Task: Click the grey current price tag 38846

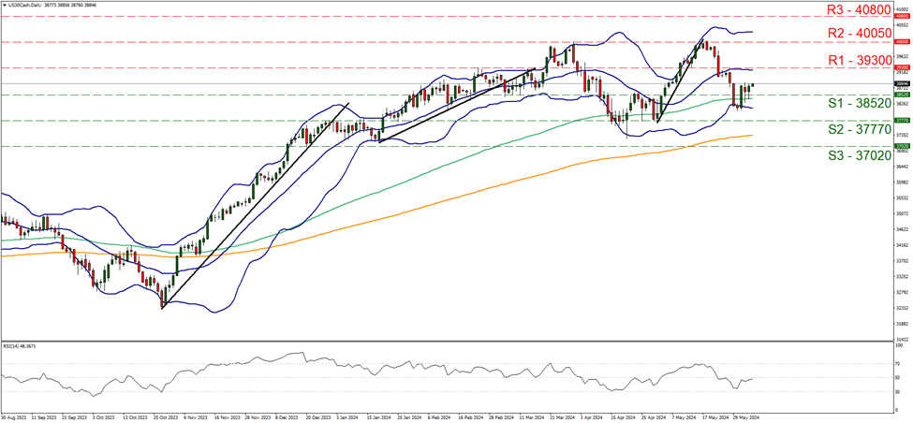Action: pos(902,83)
